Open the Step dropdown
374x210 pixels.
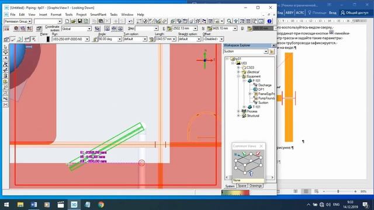156,29
